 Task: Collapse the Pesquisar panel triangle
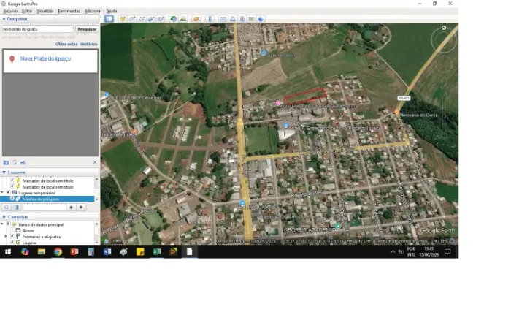coord(4,19)
